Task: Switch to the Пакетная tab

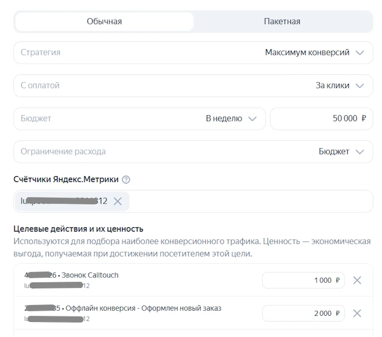Action: pyautogui.click(x=282, y=22)
